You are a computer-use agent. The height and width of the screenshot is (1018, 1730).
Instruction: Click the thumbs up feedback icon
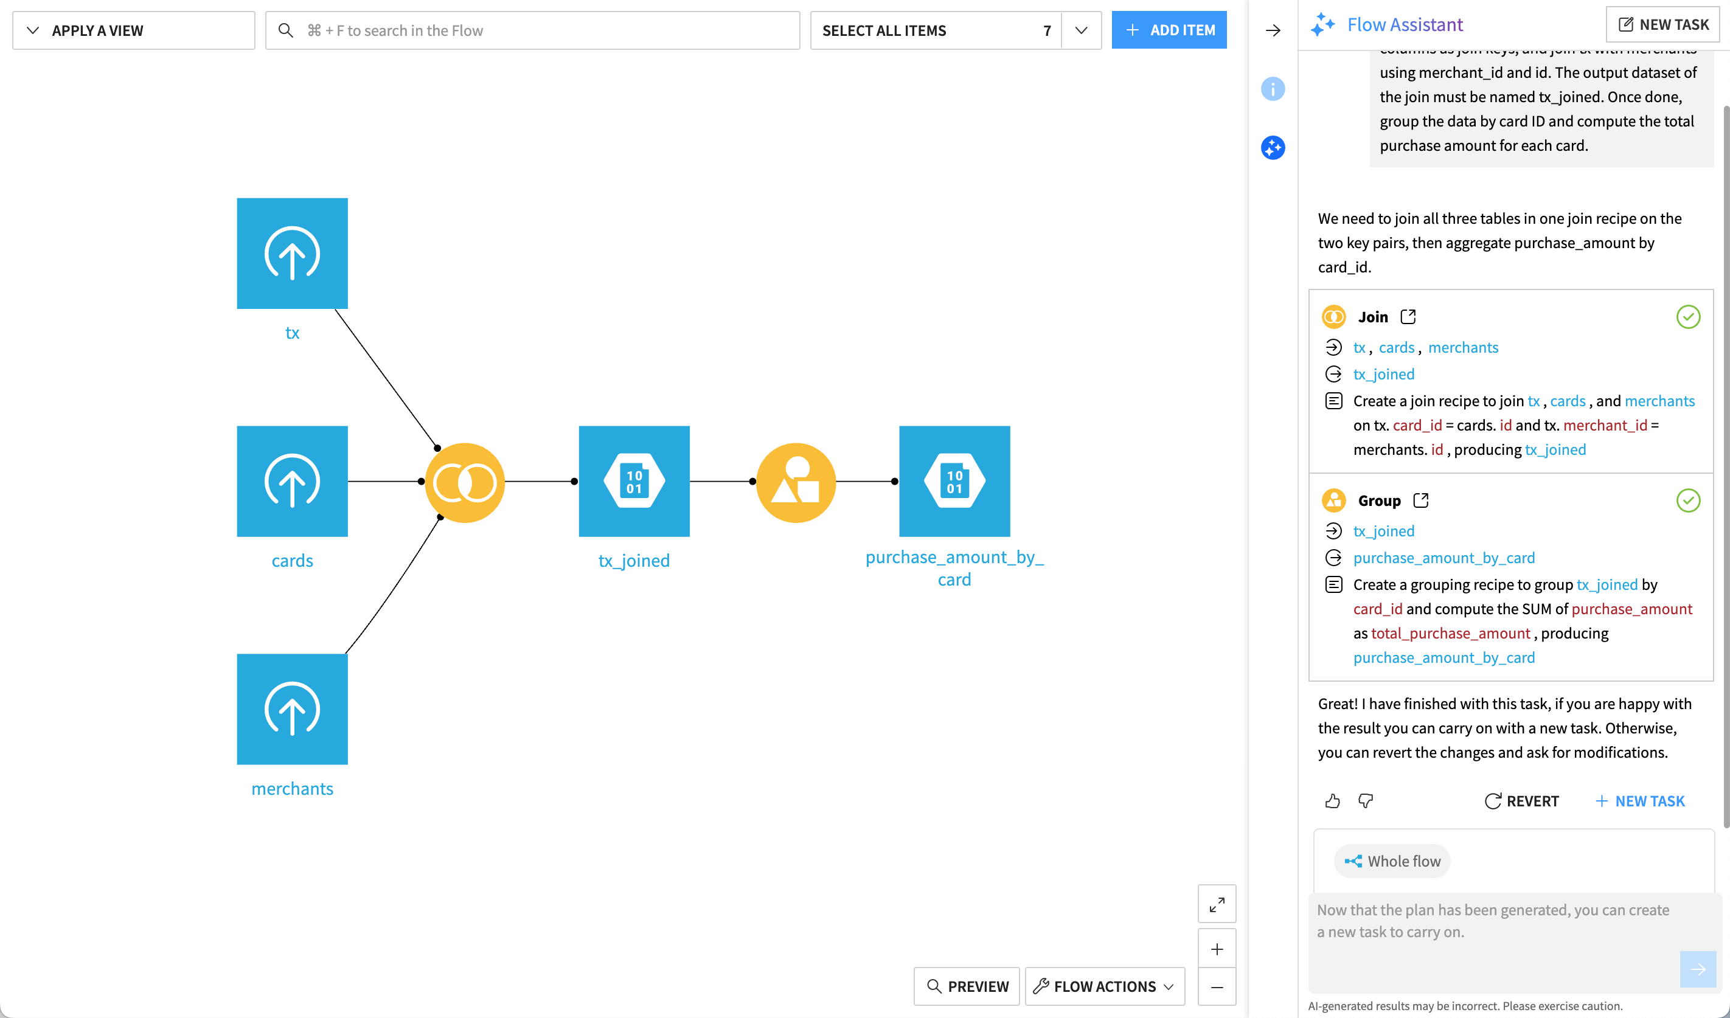[x=1333, y=800]
